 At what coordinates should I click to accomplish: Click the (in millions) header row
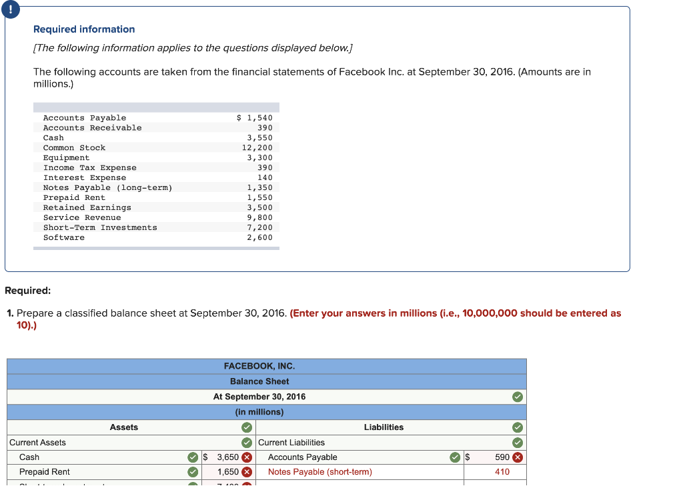click(267, 412)
